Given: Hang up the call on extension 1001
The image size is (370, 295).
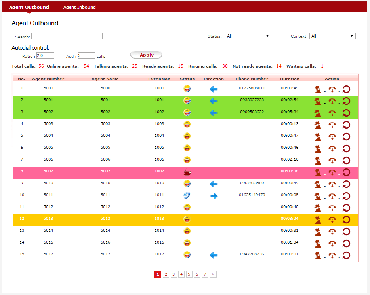Looking at the screenshot, I should (x=332, y=101).
